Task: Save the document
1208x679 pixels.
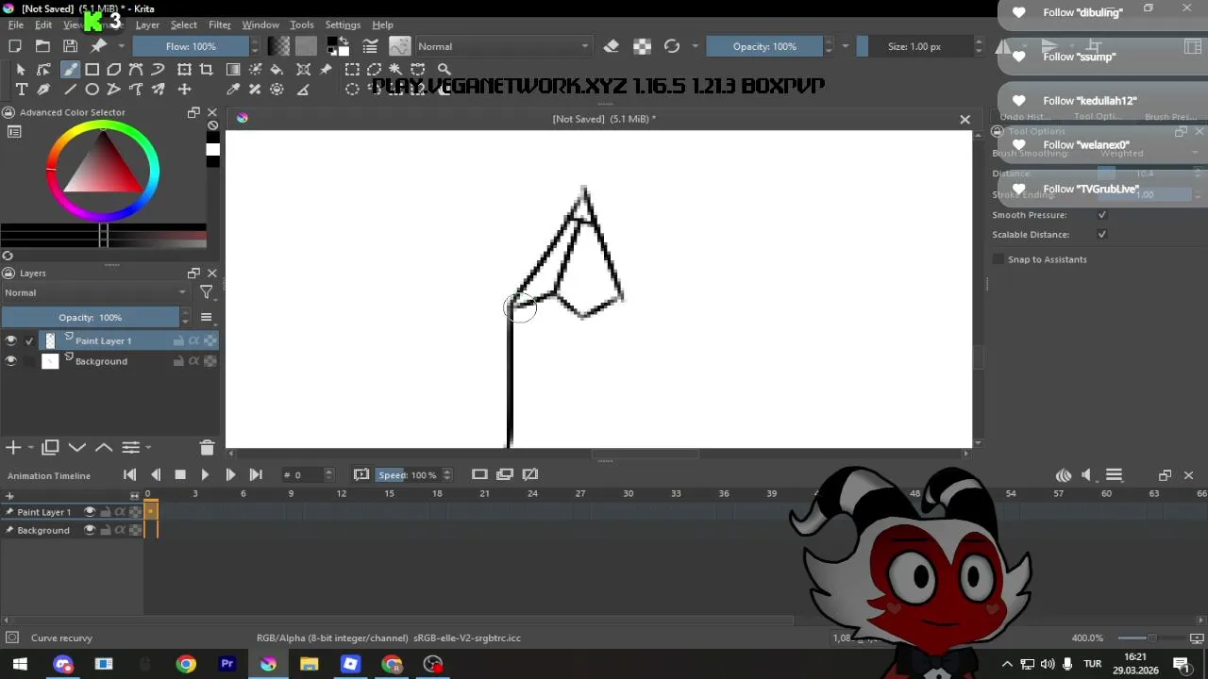Action: click(x=70, y=46)
